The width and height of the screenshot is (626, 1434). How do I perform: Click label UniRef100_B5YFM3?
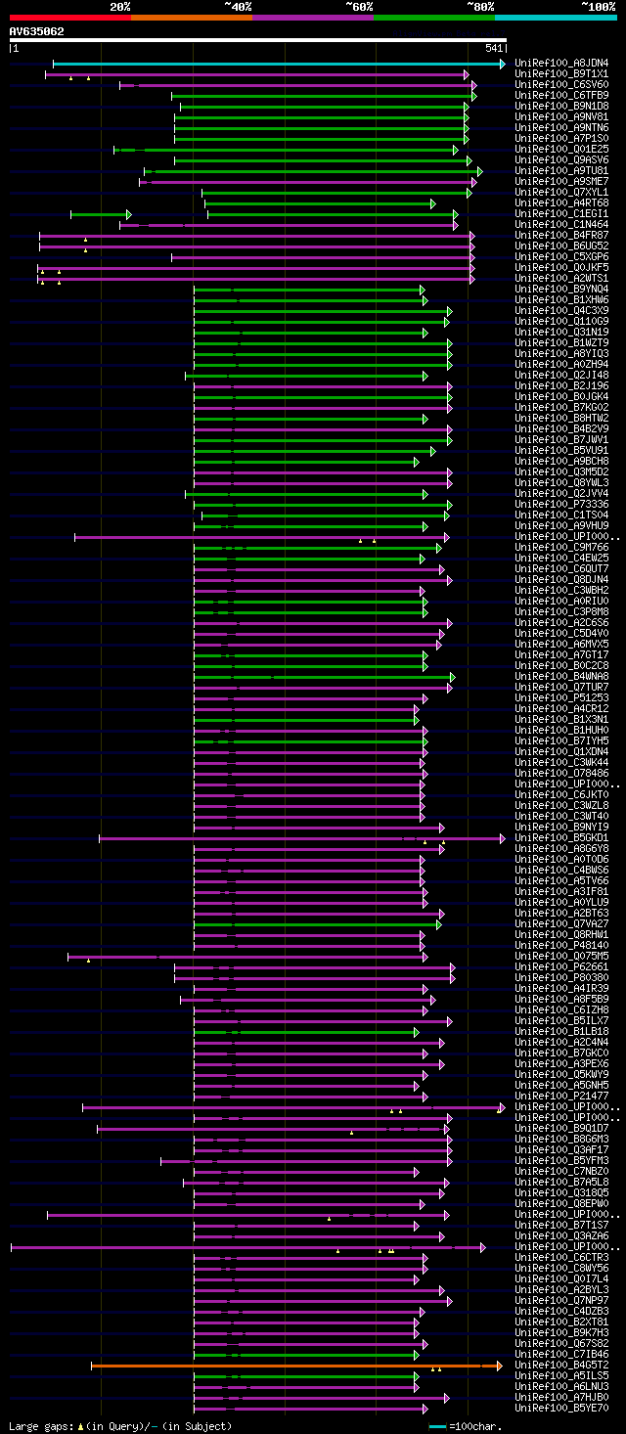[x=561, y=1161]
